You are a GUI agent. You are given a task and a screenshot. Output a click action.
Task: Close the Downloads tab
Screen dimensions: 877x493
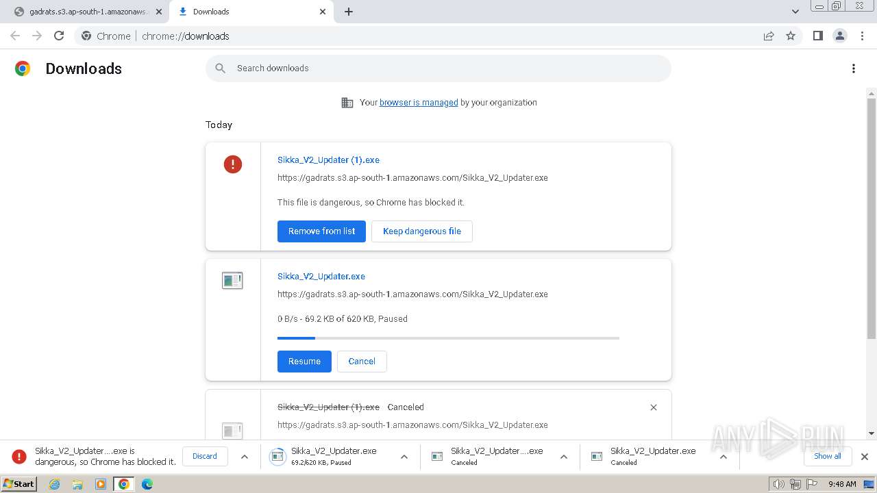323,12
